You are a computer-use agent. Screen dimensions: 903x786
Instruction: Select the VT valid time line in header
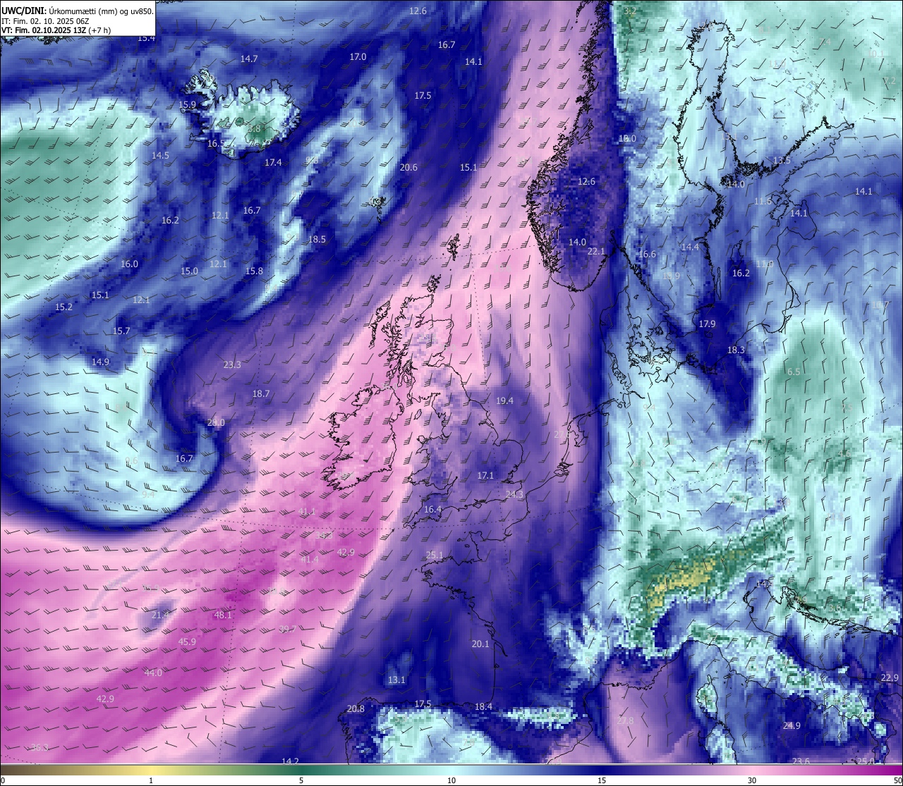pos(56,30)
